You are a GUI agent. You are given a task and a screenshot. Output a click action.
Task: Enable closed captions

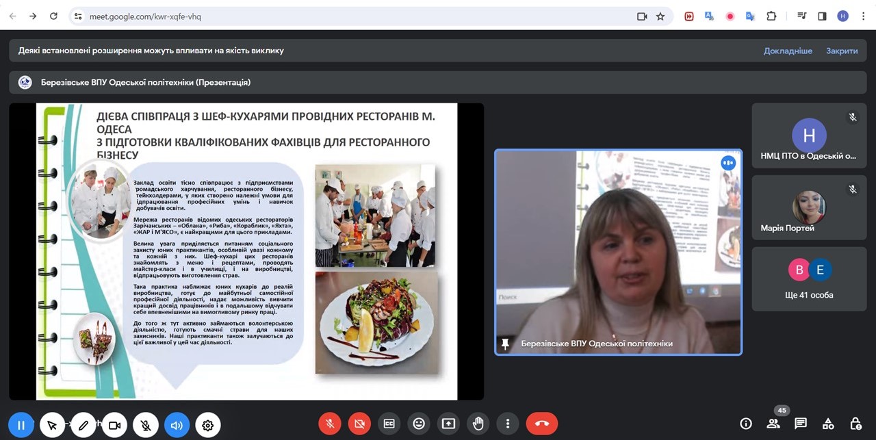tap(389, 424)
